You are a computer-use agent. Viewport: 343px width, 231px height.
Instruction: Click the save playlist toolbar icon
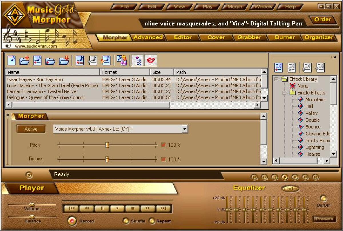coord(64,60)
